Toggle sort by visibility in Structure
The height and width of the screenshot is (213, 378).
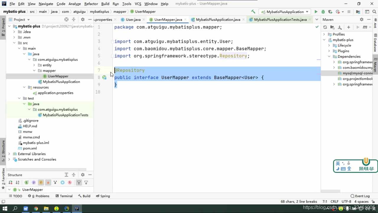click(x=10, y=183)
